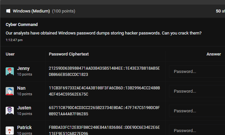Click Nan's avatar icon
Viewport: 225px width, 135px height.
[x=10, y=91]
